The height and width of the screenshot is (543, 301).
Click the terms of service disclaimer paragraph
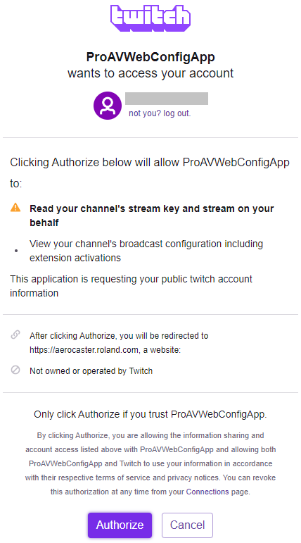150,463
